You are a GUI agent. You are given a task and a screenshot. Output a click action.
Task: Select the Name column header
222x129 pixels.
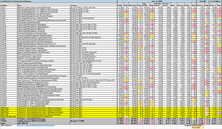44,4
